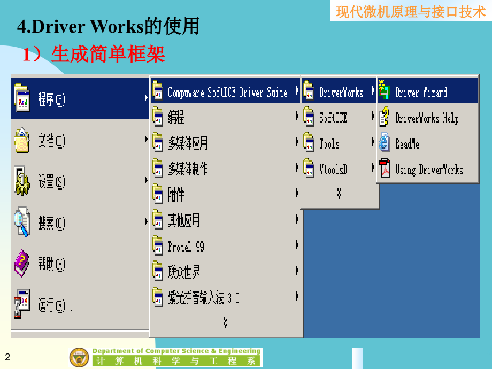Image resolution: width=492 pixels, height=369 pixels.
Task: Open the 设置(S) Start menu entry
Action: [x=80, y=181]
